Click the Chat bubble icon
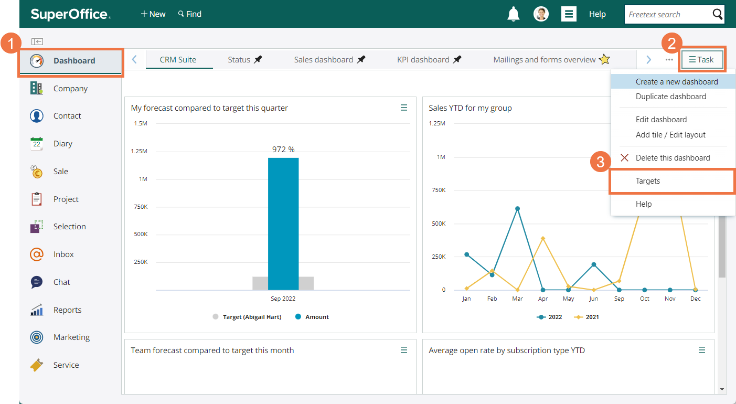 point(36,282)
